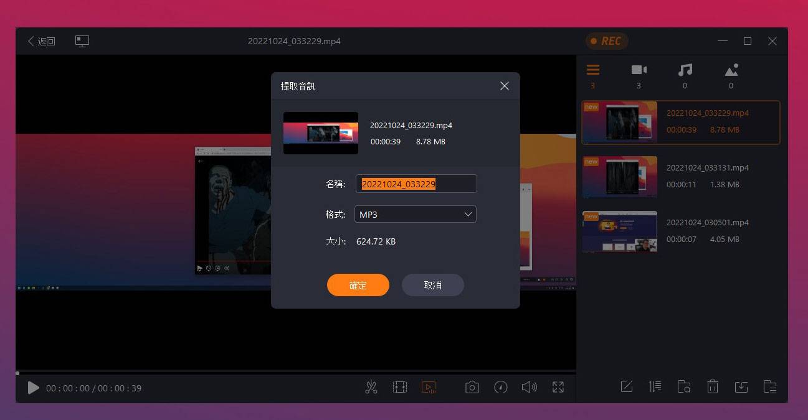Click the import download-arrow icon

(741, 387)
